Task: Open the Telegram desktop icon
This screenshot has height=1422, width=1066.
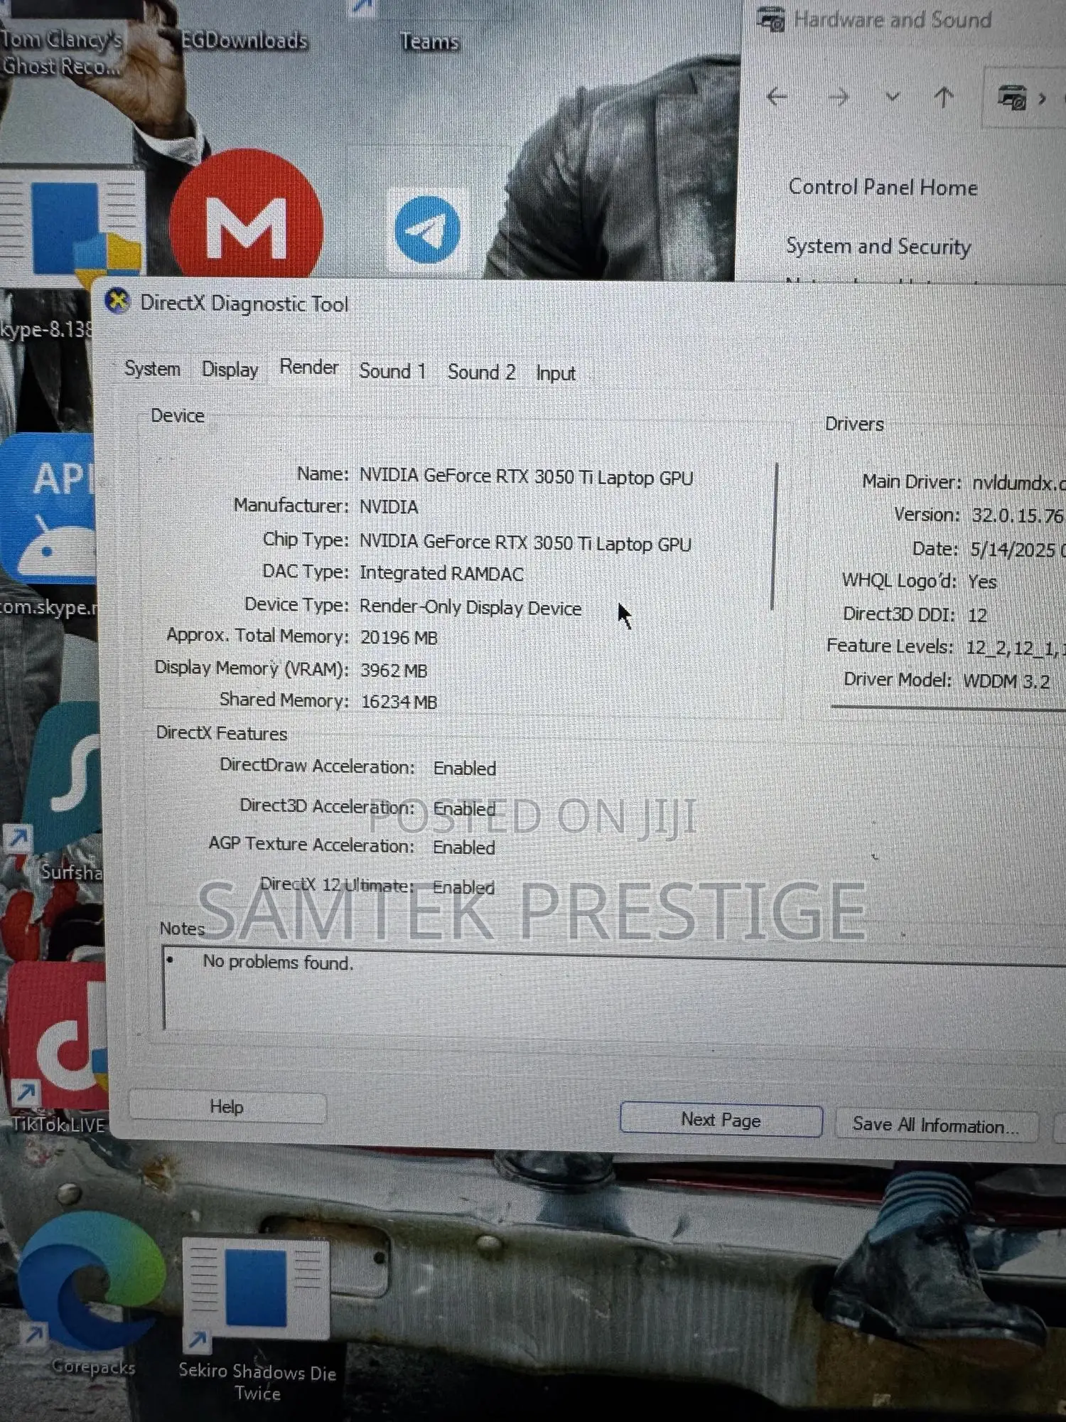Action: 428,230
